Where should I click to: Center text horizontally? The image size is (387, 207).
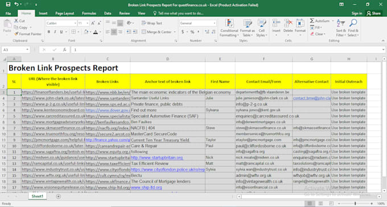[x=114, y=32]
